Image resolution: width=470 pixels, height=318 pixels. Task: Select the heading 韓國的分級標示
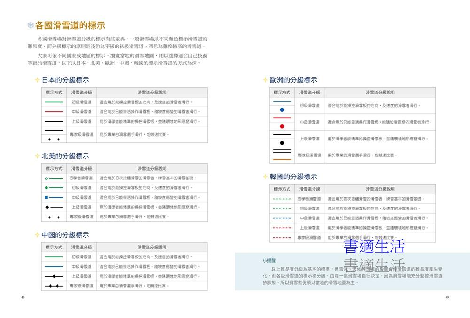click(x=293, y=177)
